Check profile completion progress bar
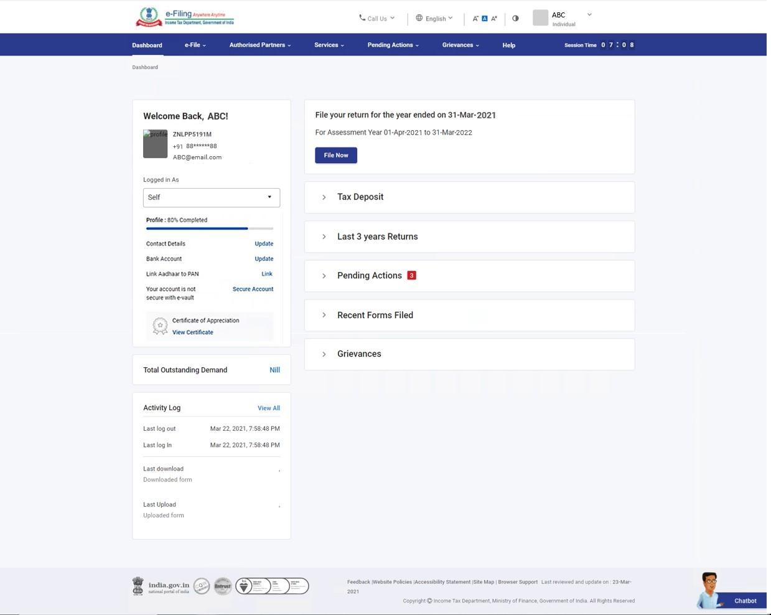771x615 pixels. click(x=210, y=228)
